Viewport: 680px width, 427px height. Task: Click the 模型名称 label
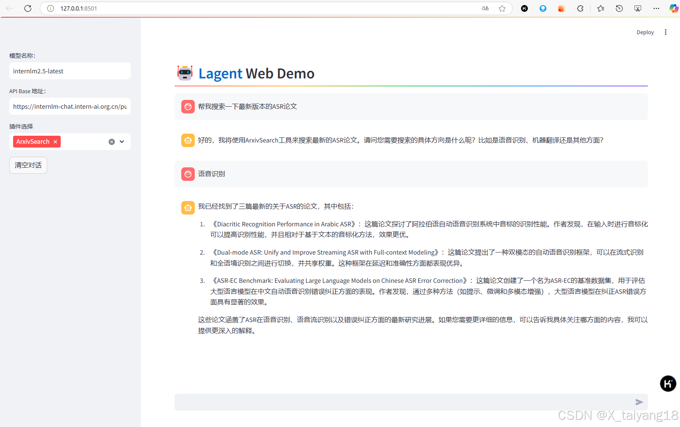coord(22,56)
